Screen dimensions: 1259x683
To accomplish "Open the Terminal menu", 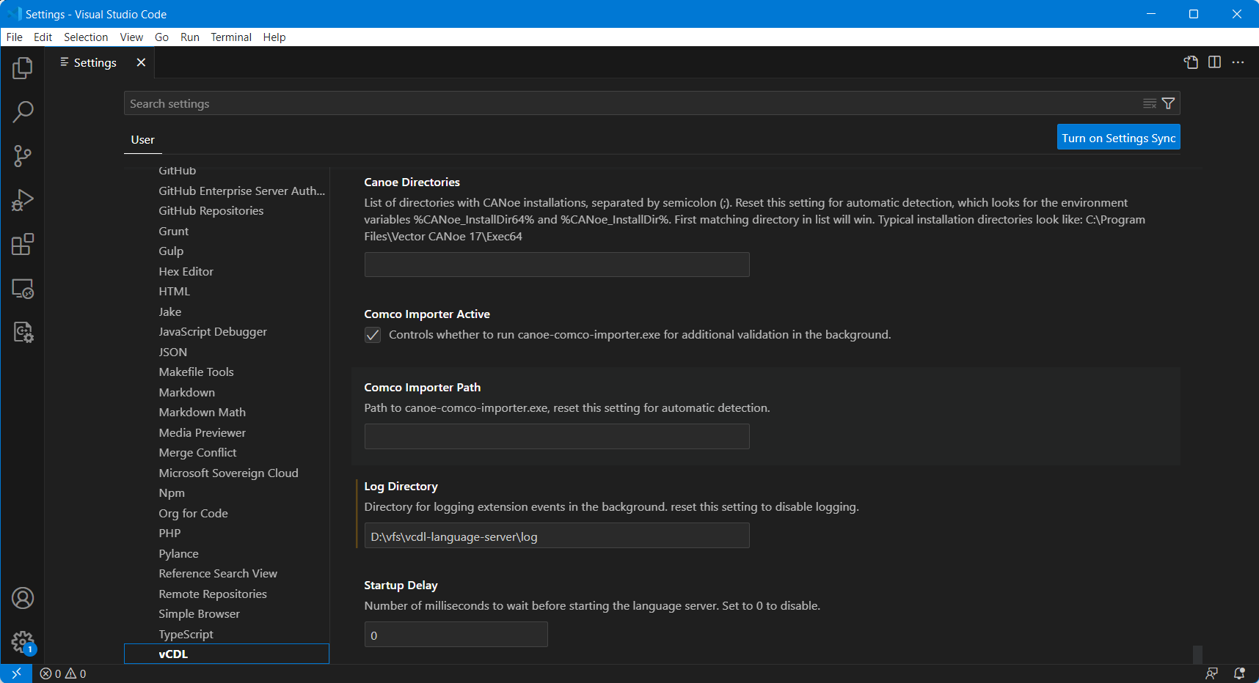I will (231, 37).
